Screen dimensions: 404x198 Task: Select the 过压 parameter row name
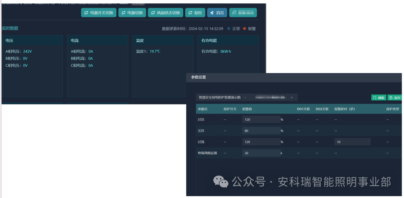point(201,119)
